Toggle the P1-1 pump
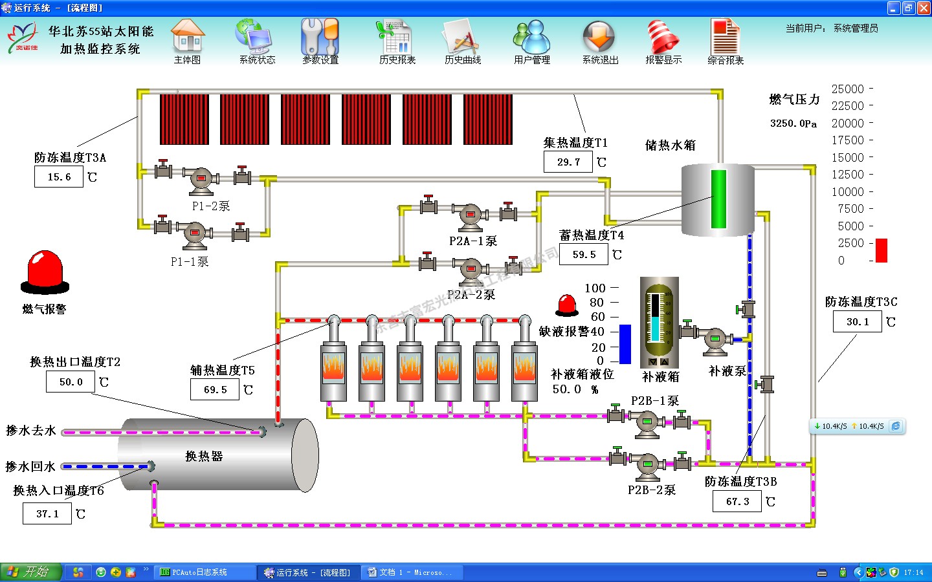 tap(194, 234)
